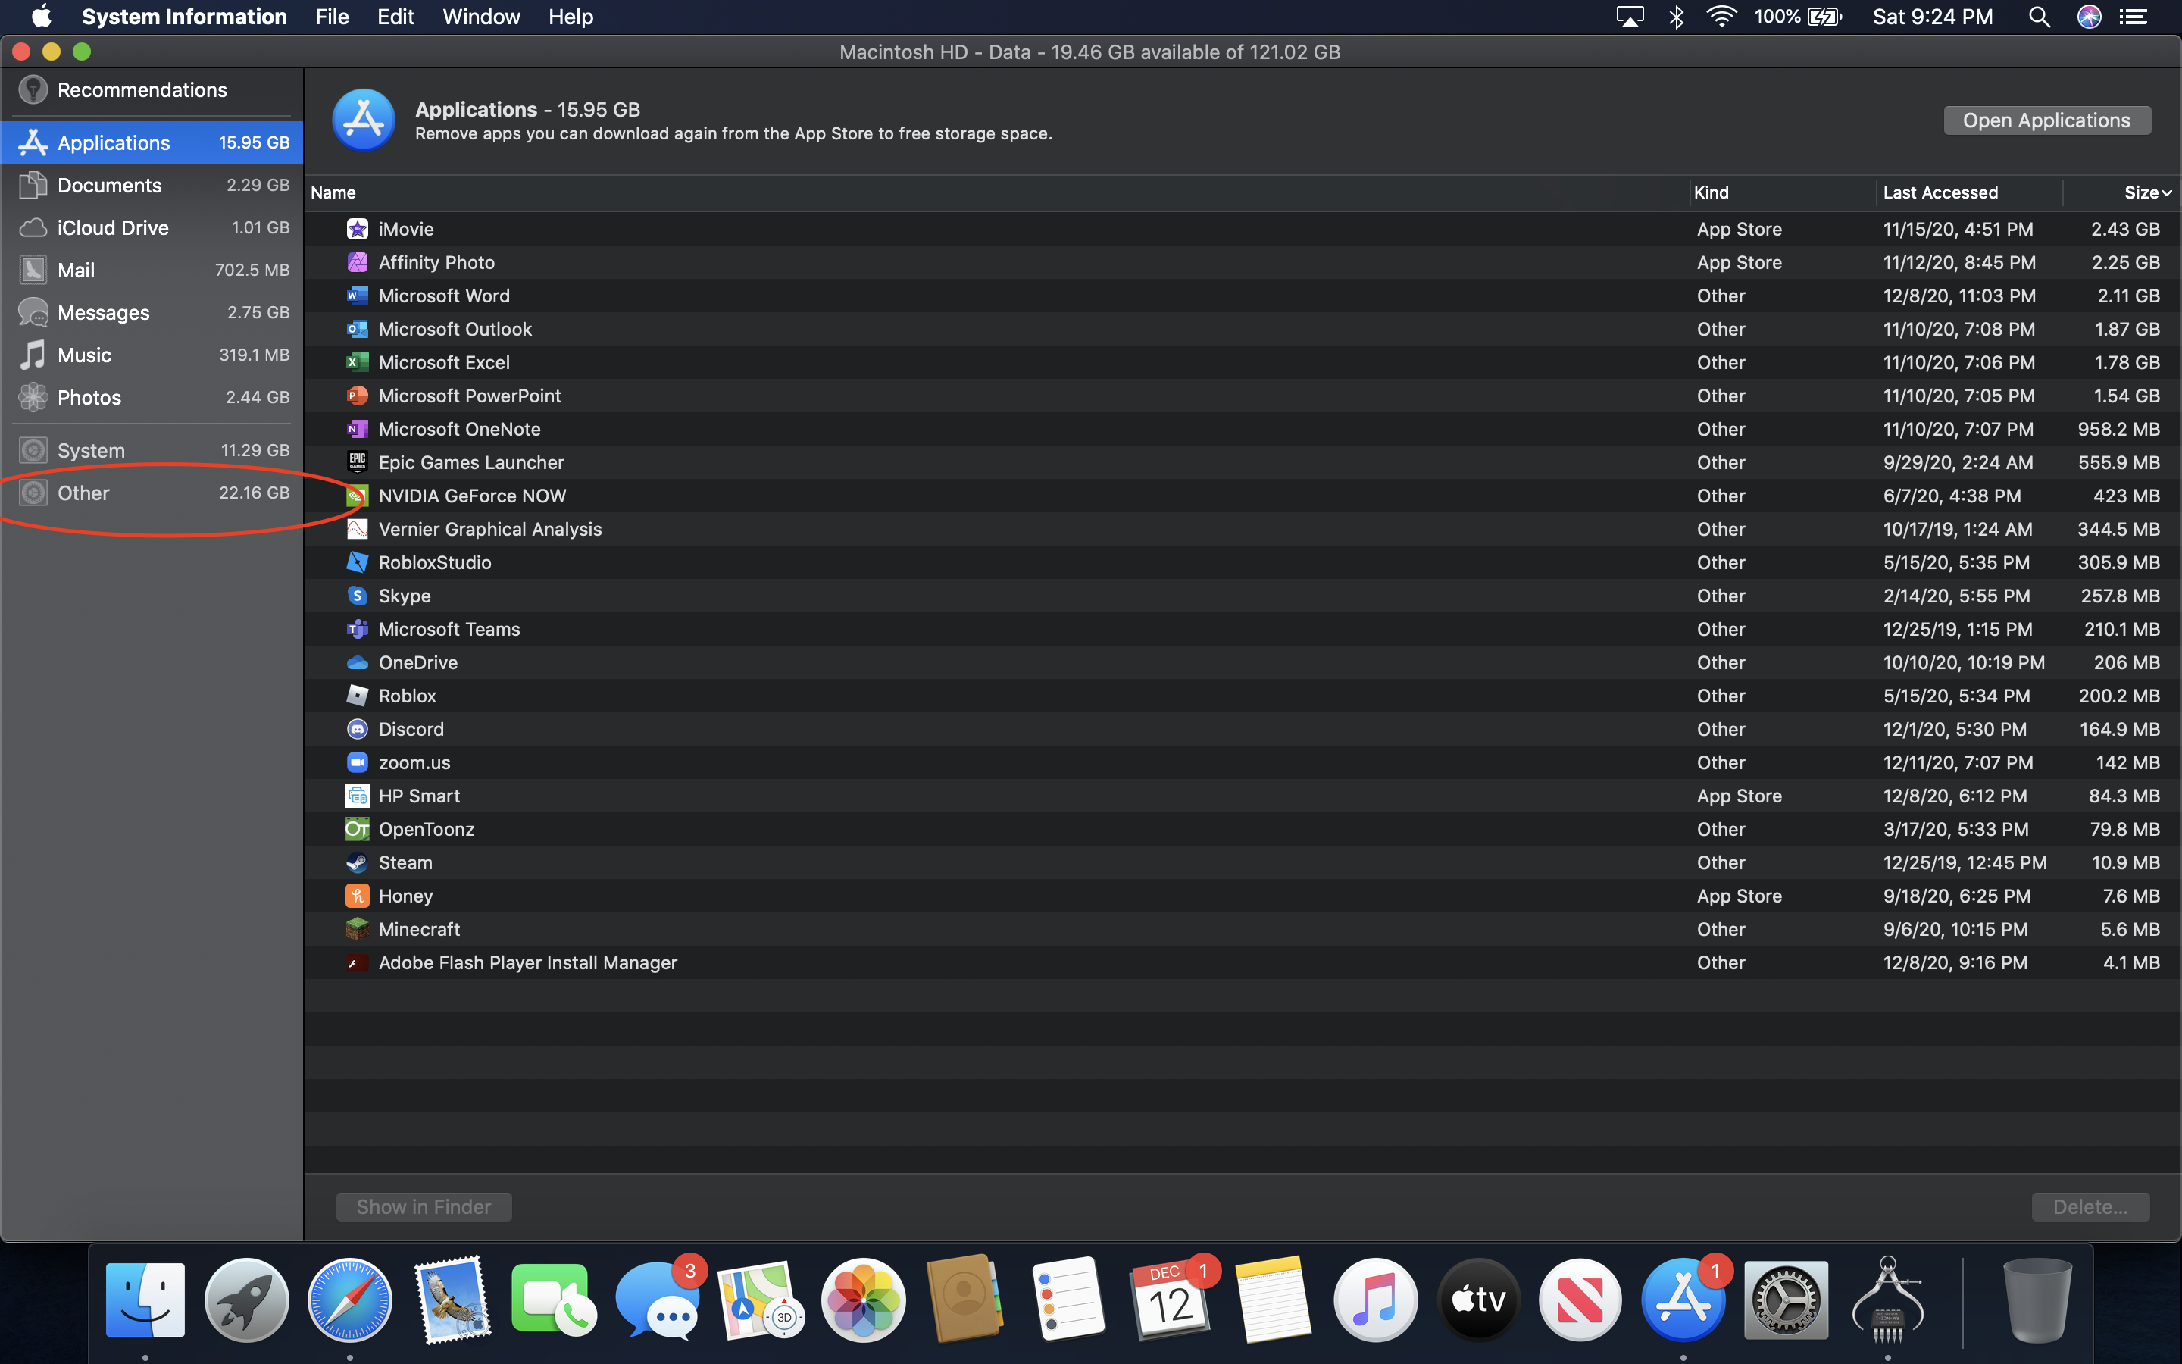Select the iCloud Drive sidebar item
Image resolution: width=2182 pixels, height=1364 pixels.
[x=111, y=227]
